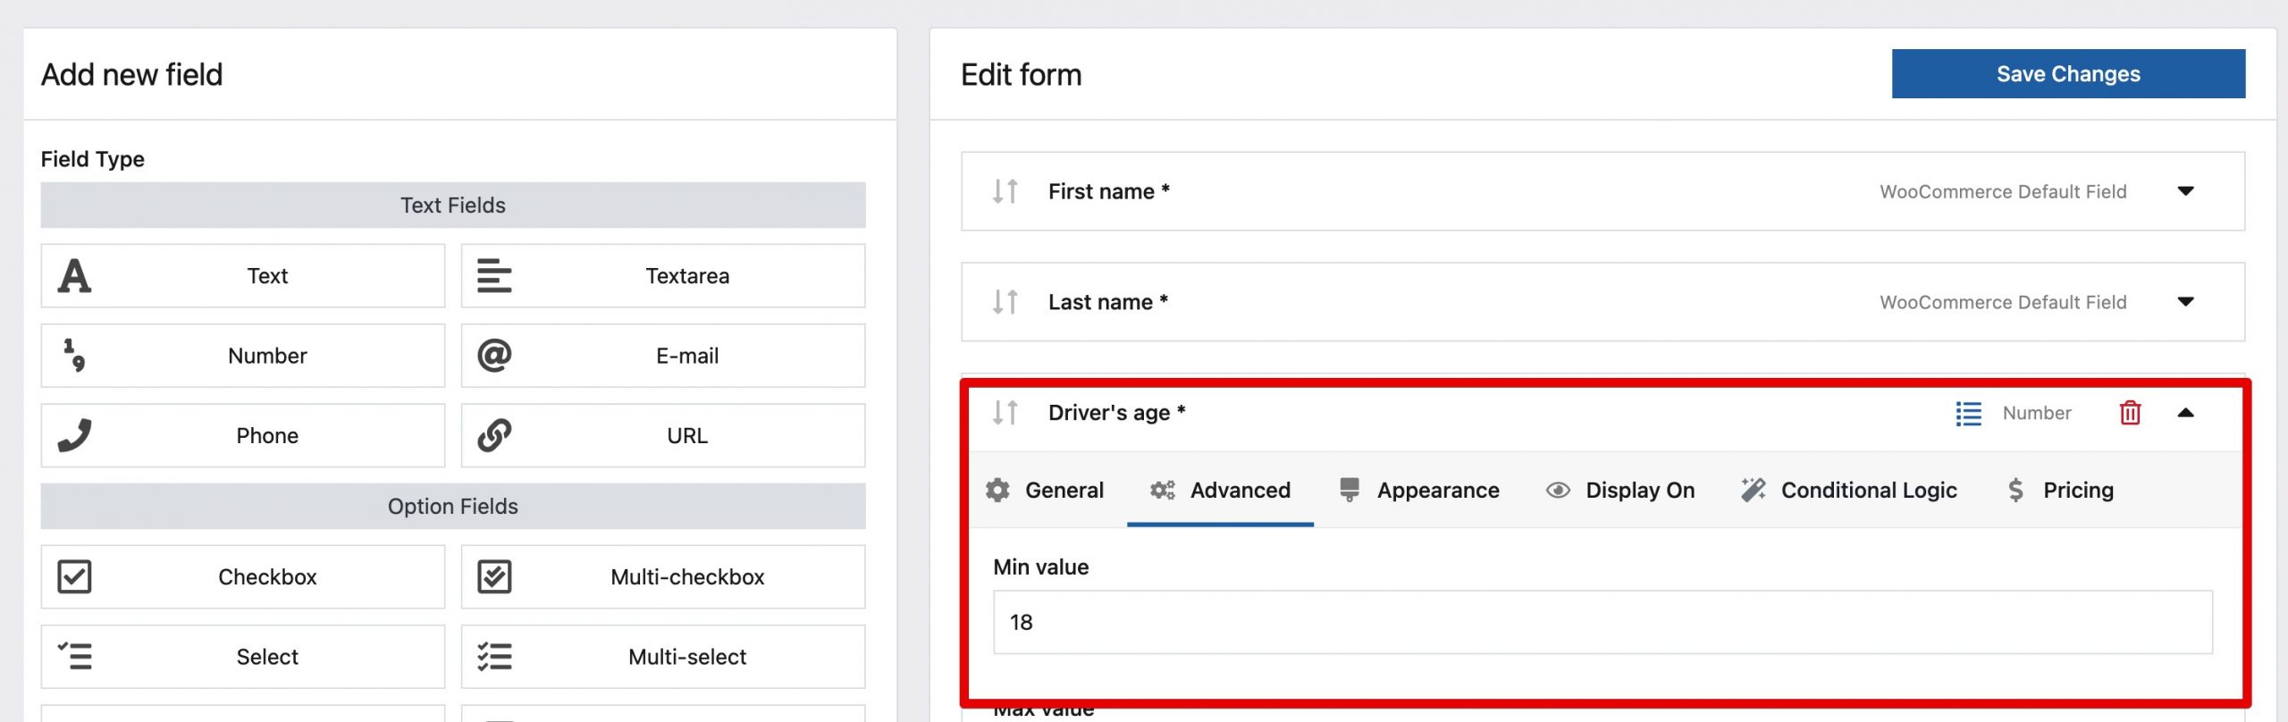This screenshot has height=722, width=2288.
Task: Click the reorder arrows icon beside First name
Action: coord(1005,191)
